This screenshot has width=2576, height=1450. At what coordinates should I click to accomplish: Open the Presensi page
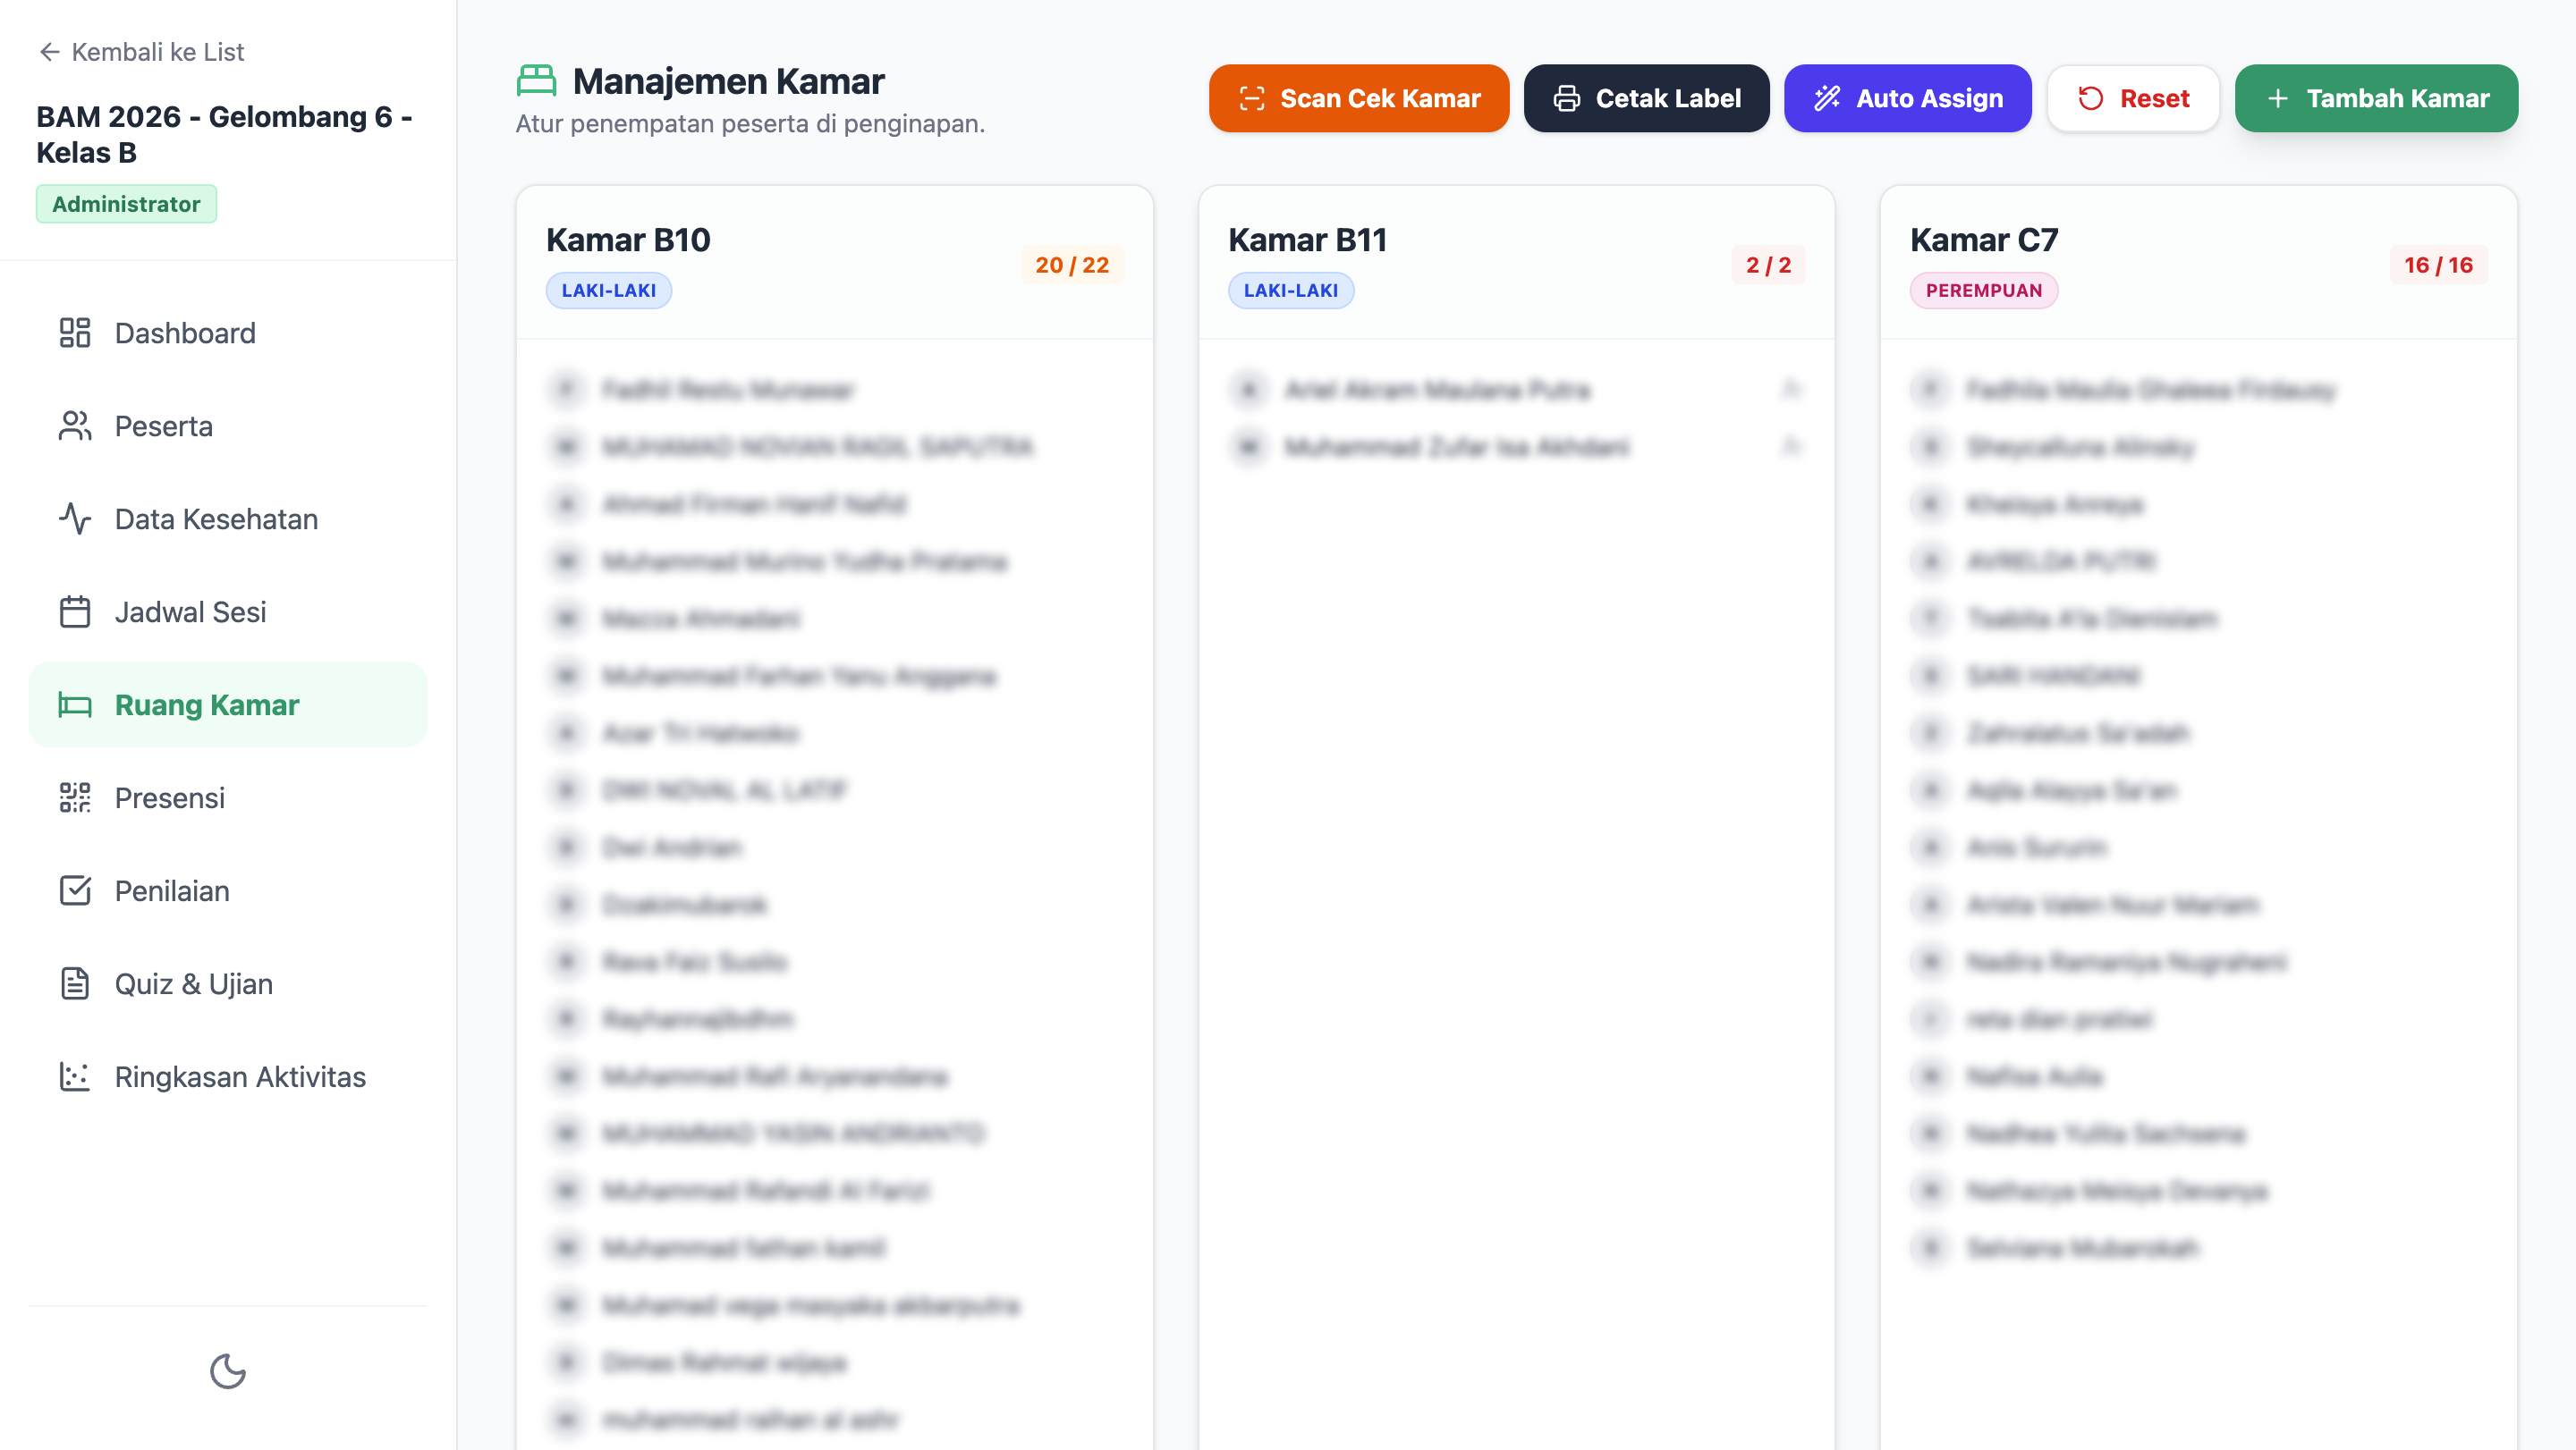228,797
